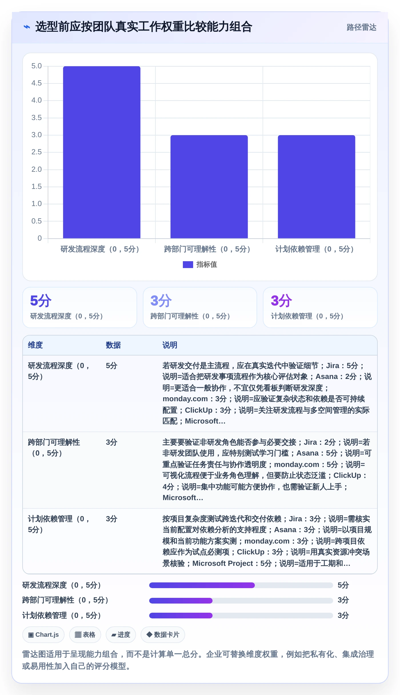Image resolution: width=400 pixels, height=695 pixels.
Task: Click the 计划依赖管理 progress bar
Action: pos(241,616)
